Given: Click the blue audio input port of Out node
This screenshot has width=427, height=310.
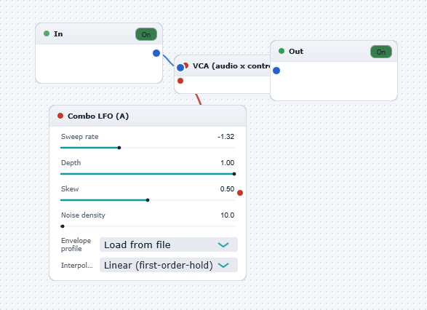Looking at the screenshot, I should tap(276, 71).
